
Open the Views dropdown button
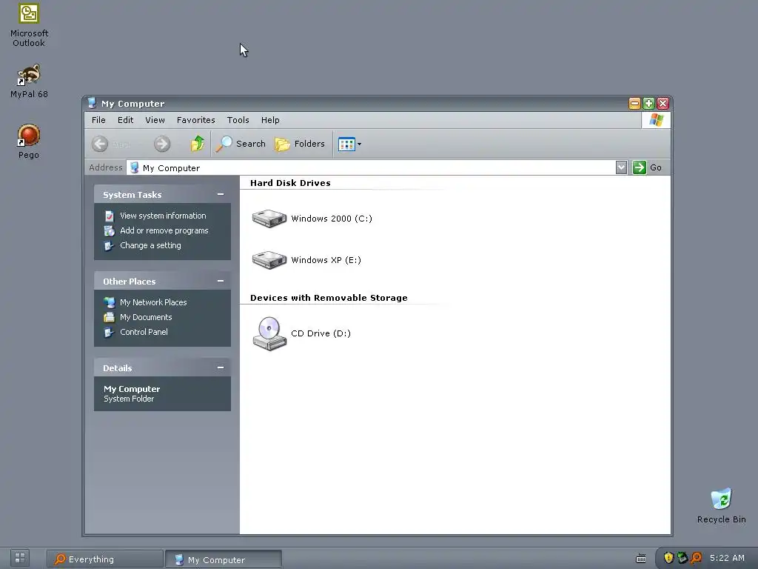(349, 144)
